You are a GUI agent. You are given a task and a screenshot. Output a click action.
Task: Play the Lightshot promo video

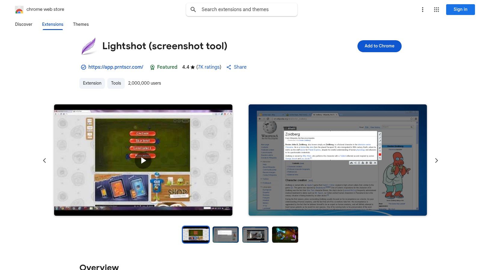click(x=143, y=160)
